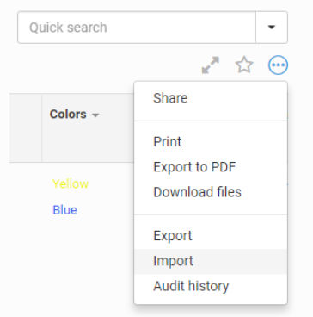This screenshot has width=313, height=317.
Task: Choose the highlighted Import option
Action: coord(211,261)
